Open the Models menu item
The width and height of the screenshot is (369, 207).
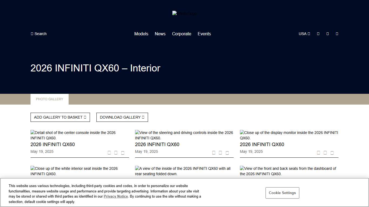pyautogui.click(x=141, y=34)
